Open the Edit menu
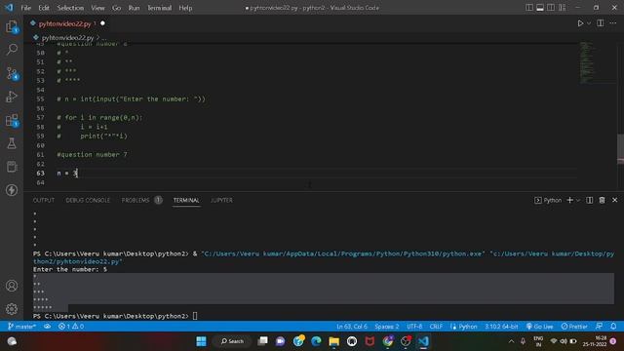This screenshot has width=624, height=351. coord(44,8)
